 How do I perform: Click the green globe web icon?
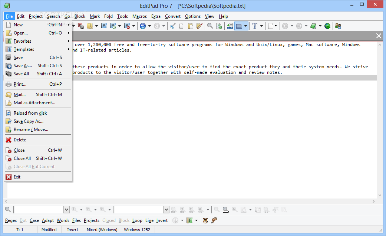click(x=327, y=26)
